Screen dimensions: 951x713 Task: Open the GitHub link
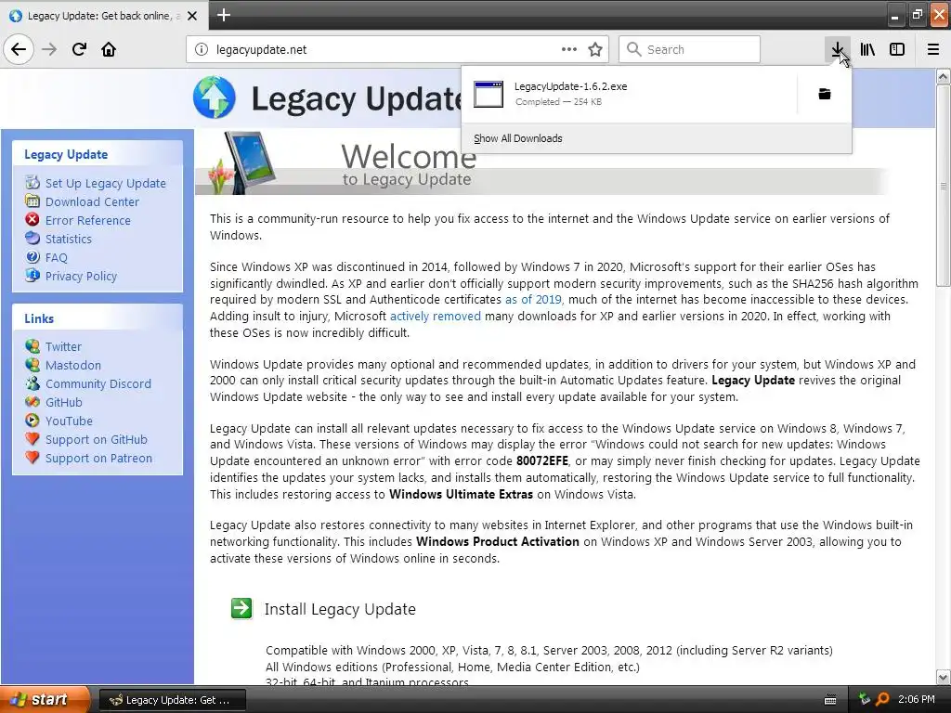pyautogui.click(x=64, y=403)
